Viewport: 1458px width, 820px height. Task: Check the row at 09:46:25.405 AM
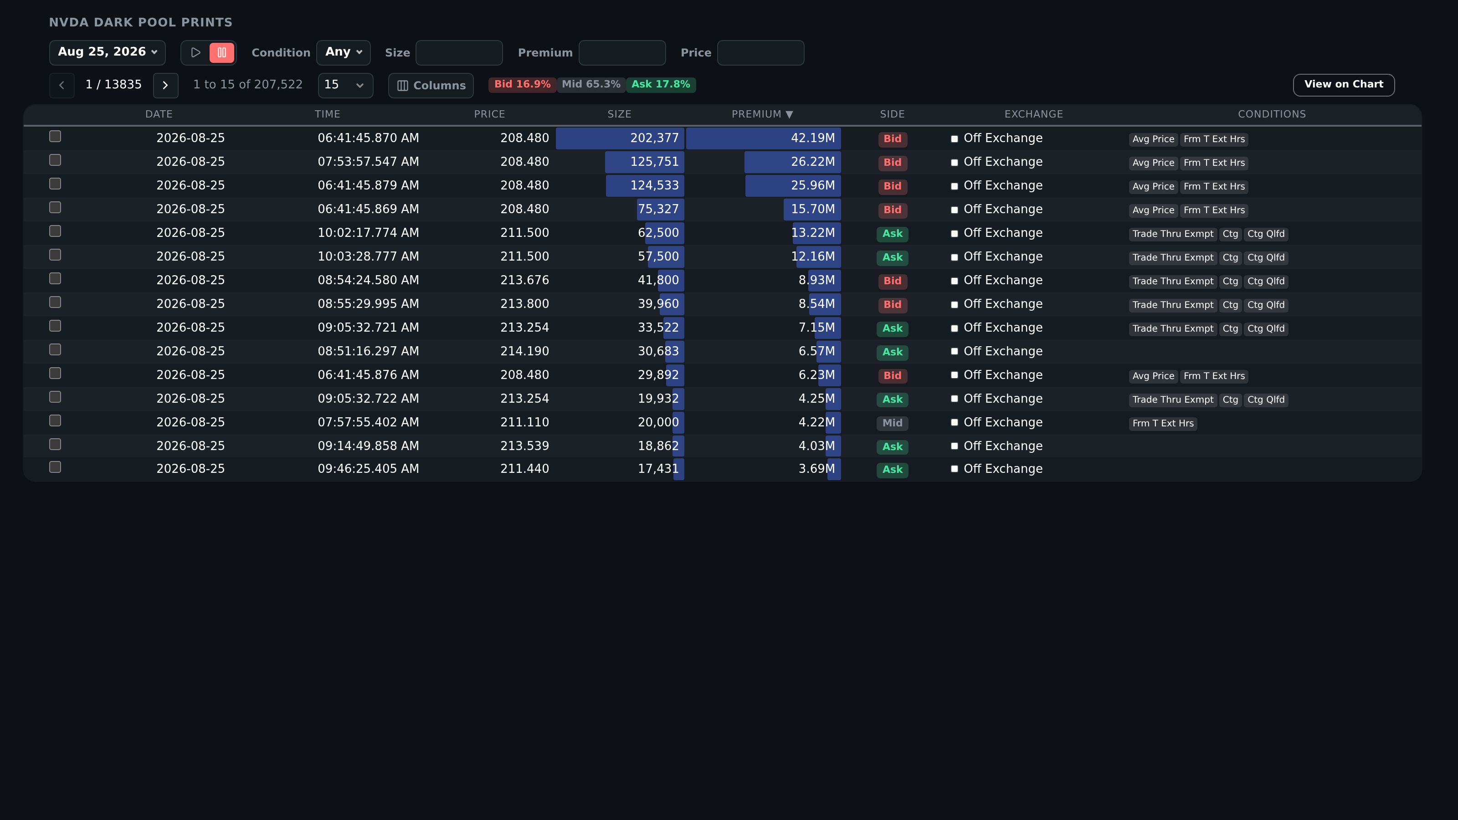[x=55, y=467]
